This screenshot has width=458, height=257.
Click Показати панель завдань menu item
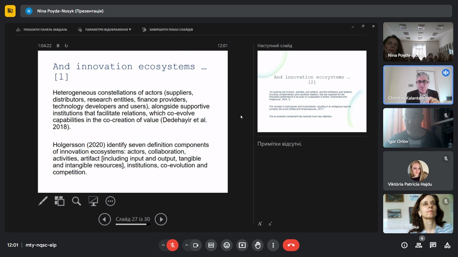point(42,29)
